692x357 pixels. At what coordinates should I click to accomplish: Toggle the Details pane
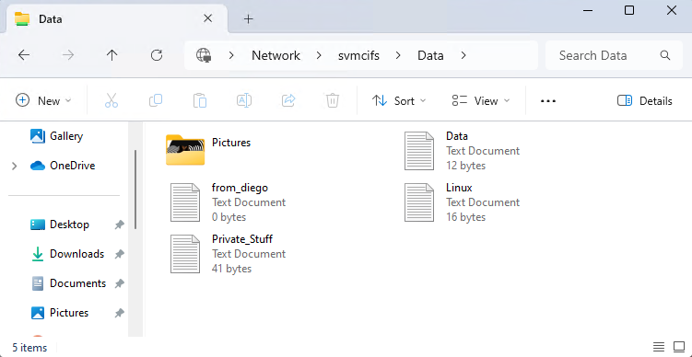pyautogui.click(x=644, y=101)
